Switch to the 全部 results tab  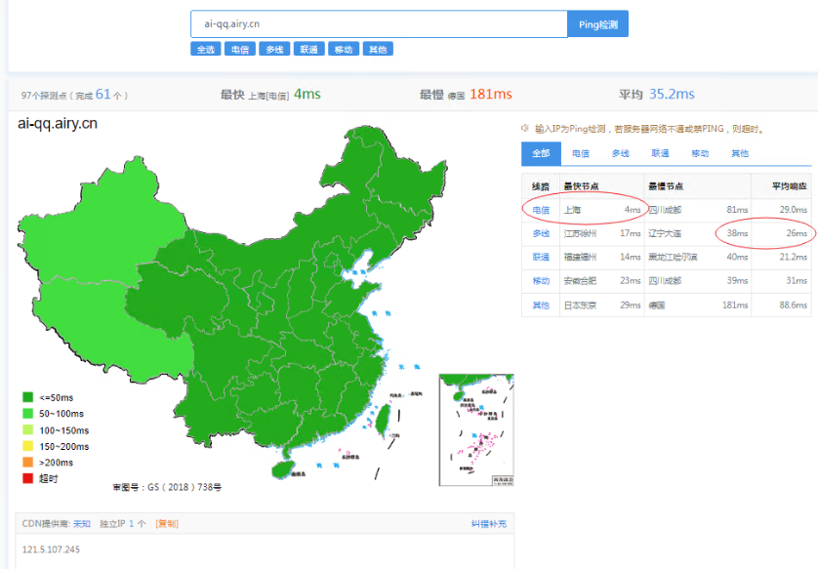541,153
